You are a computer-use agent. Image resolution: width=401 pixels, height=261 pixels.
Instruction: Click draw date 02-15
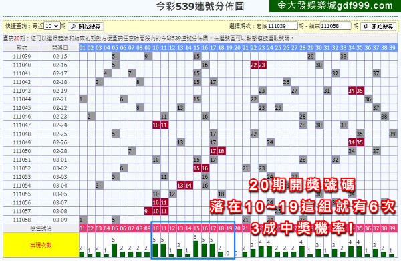(x=60, y=56)
